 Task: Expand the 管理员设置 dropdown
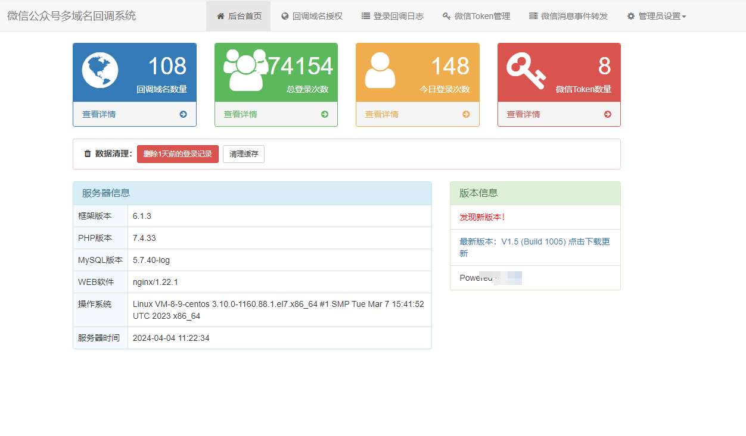pos(657,16)
